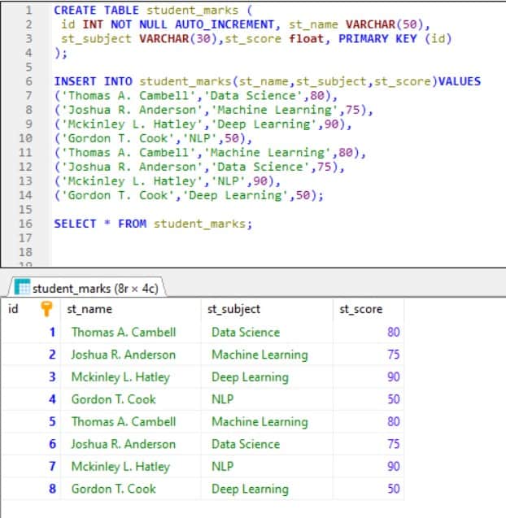Click line number 16 in the gutter
Viewport: 506px width, 518px height.
pyautogui.click(x=25, y=224)
